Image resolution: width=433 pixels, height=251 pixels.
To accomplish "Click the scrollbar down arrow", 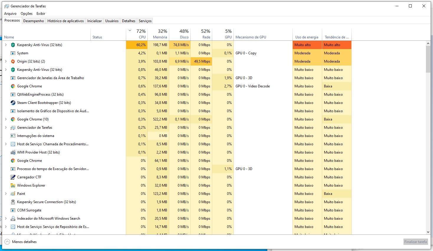I will coord(428,232).
